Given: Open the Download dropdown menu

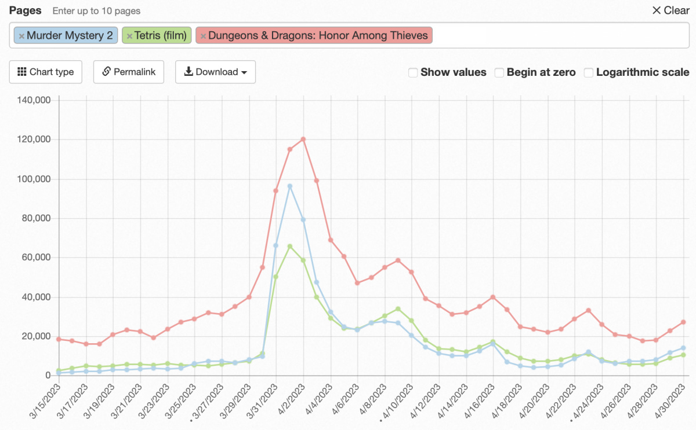Looking at the screenshot, I should pos(215,72).
